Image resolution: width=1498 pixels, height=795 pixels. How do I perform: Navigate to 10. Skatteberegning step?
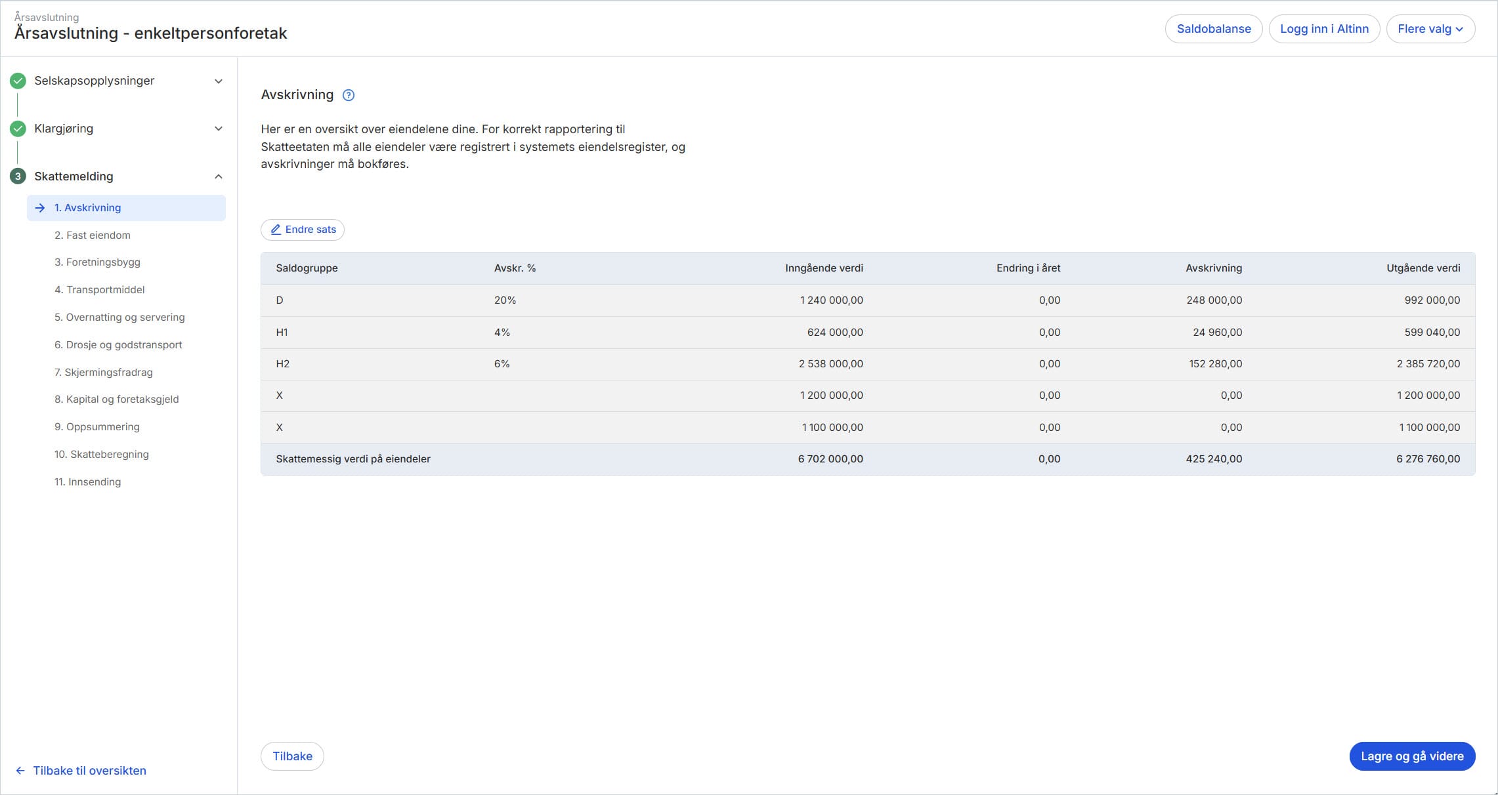click(102, 454)
